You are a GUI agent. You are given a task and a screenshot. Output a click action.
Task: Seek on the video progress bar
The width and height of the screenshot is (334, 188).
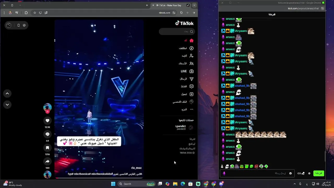(99, 178)
